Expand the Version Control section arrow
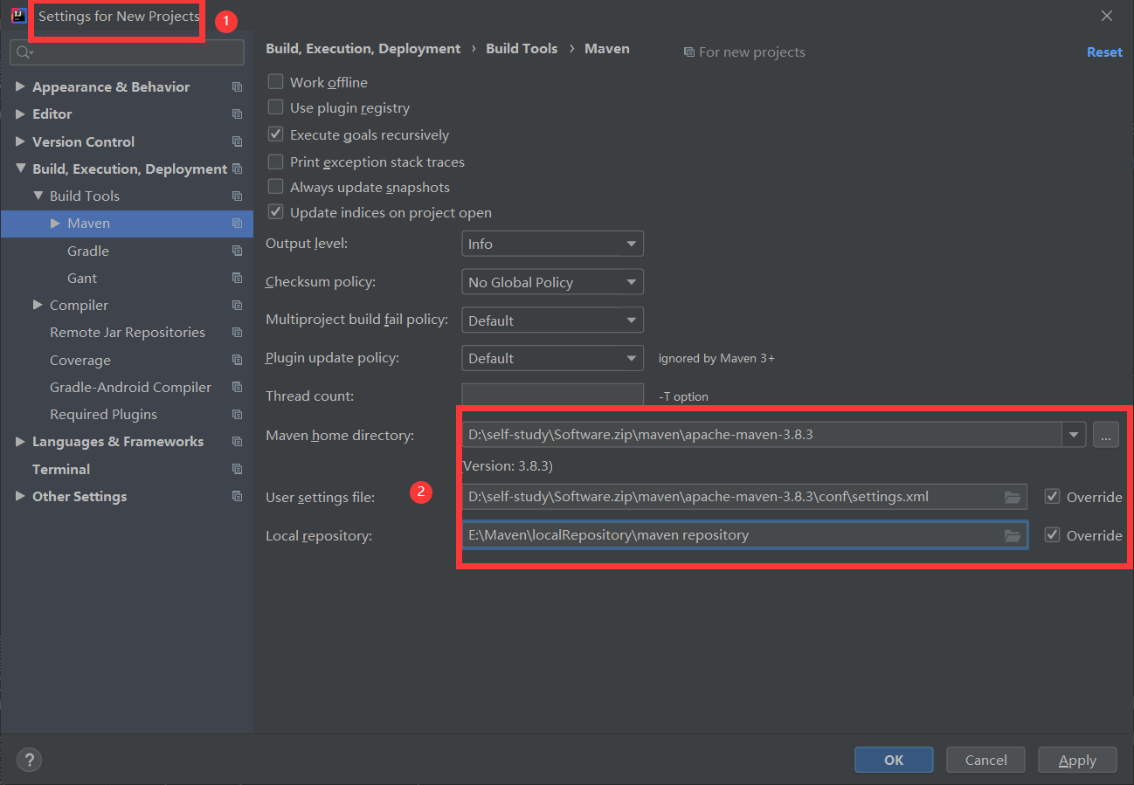1134x785 pixels. click(x=20, y=141)
